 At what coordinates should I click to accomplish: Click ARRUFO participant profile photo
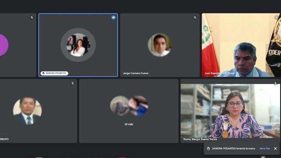27,111
